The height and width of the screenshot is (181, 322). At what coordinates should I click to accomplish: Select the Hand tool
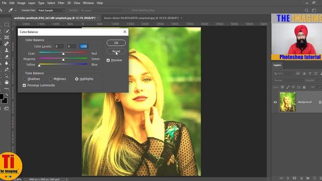pyautogui.click(x=7, y=82)
